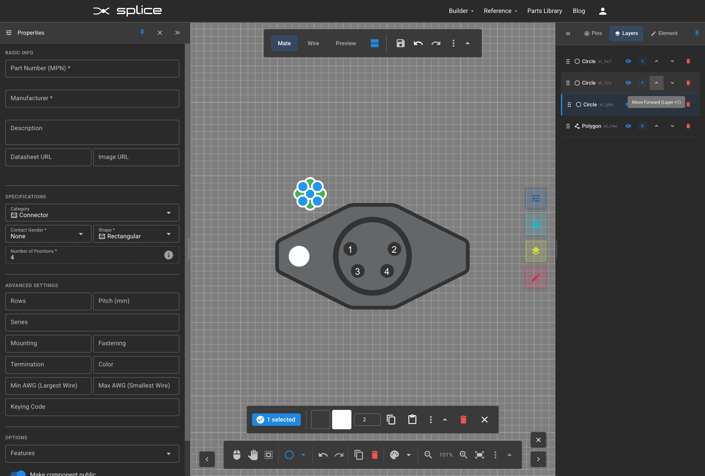Screen dimensions: 705x476
Task: Hide the Circle el_fw7 layer
Action: click(628, 61)
